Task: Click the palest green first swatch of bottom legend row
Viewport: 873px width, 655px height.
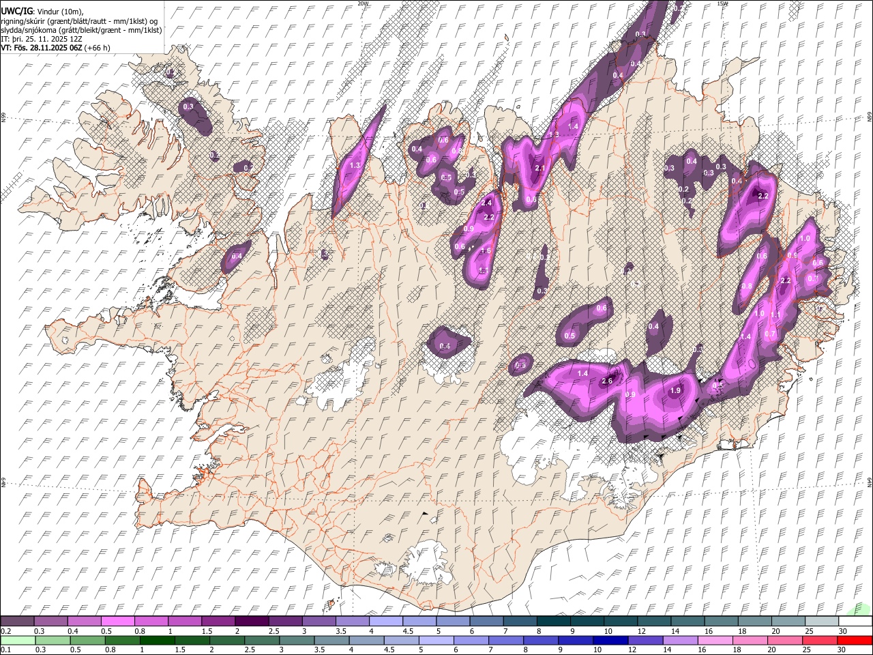Action: tap(18, 640)
